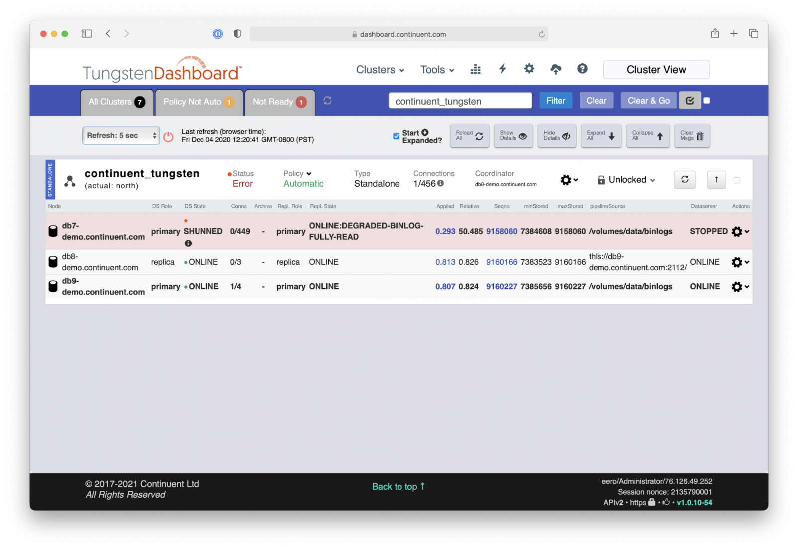Open the db9-demo row Actions gear menu
The height and width of the screenshot is (550, 798).
click(x=740, y=287)
